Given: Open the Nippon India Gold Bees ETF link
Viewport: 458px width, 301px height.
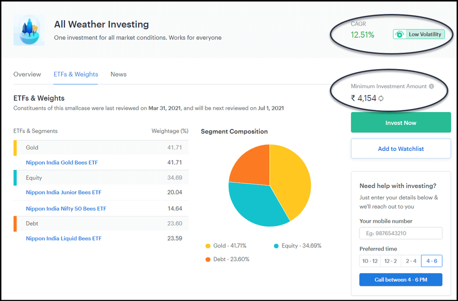Looking at the screenshot, I should (61, 162).
